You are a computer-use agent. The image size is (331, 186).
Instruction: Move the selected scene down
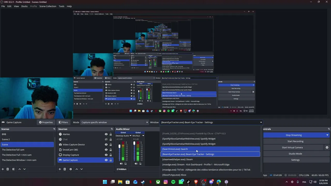24,169
